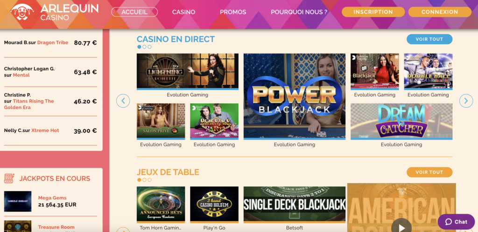Click the Inscription button

pyautogui.click(x=373, y=12)
